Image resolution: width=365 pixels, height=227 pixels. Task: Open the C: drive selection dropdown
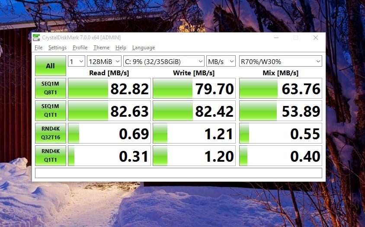pyautogui.click(x=163, y=61)
